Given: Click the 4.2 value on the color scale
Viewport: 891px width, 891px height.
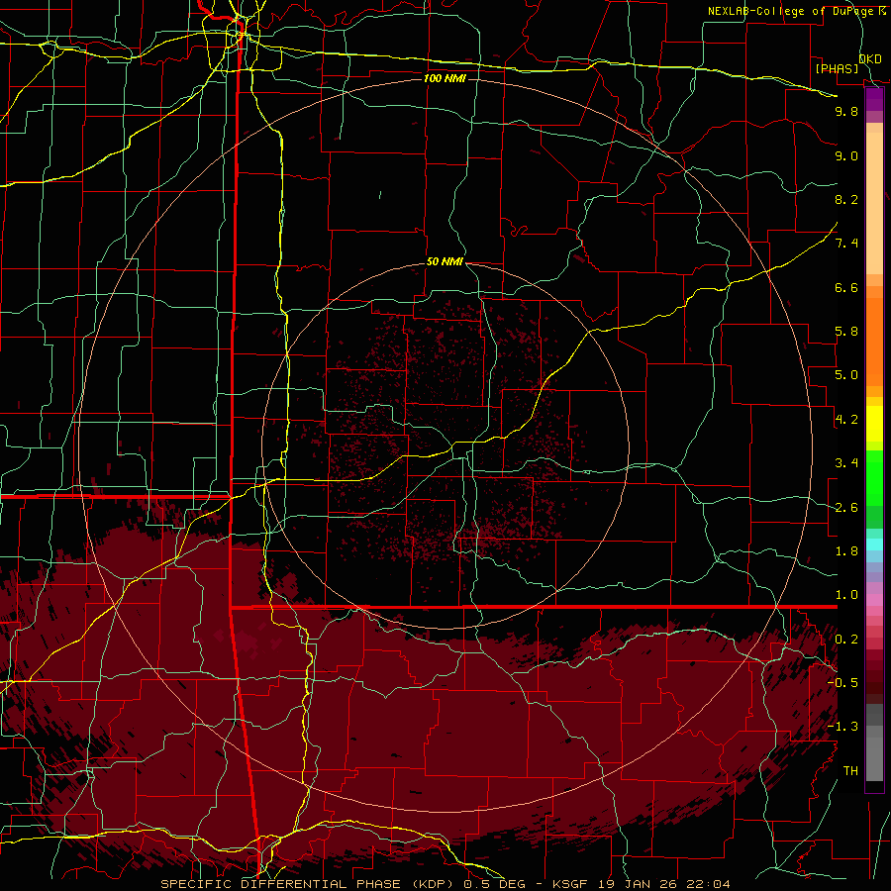Looking at the screenshot, I should point(846,420).
